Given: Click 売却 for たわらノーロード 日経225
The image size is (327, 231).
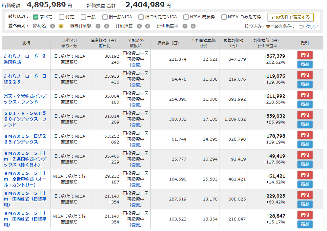Looking at the screenshot, I should [x=305, y=85].
